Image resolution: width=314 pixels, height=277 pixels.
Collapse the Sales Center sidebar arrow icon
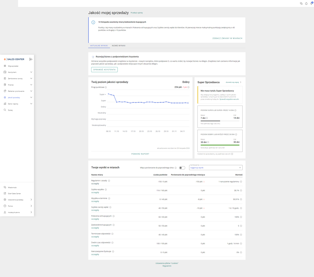(31, 59)
